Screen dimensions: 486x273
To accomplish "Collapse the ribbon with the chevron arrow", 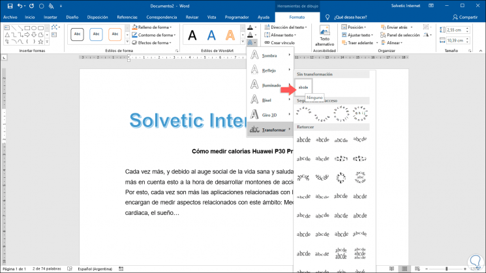I will pyautogui.click(x=480, y=51).
